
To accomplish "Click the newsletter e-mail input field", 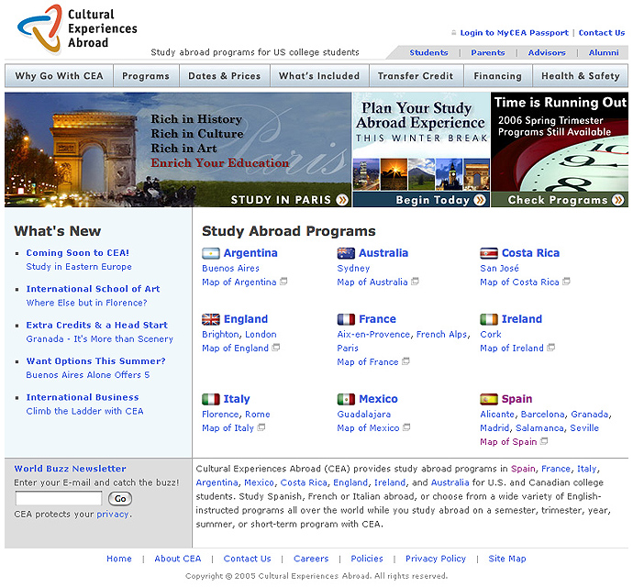I will (59, 499).
